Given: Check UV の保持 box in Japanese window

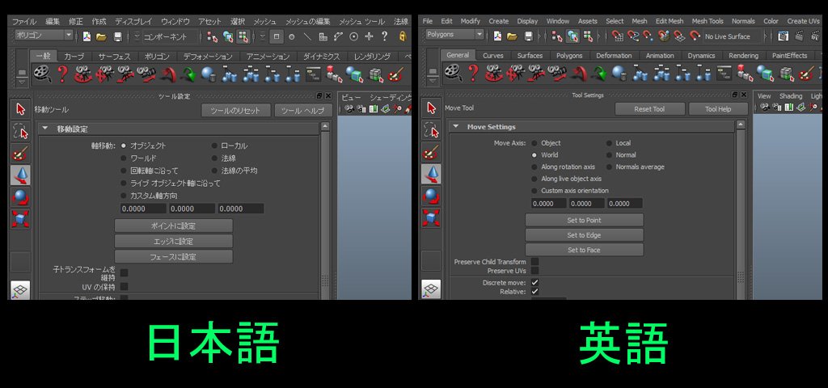Looking at the screenshot, I should [124, 286].
